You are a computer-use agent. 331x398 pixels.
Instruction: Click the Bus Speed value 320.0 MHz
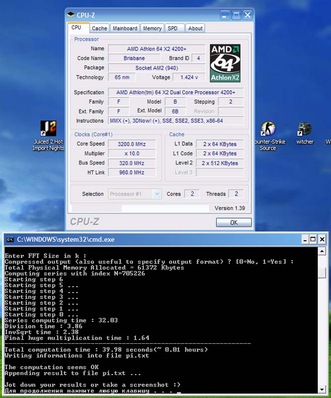[131, 163]
